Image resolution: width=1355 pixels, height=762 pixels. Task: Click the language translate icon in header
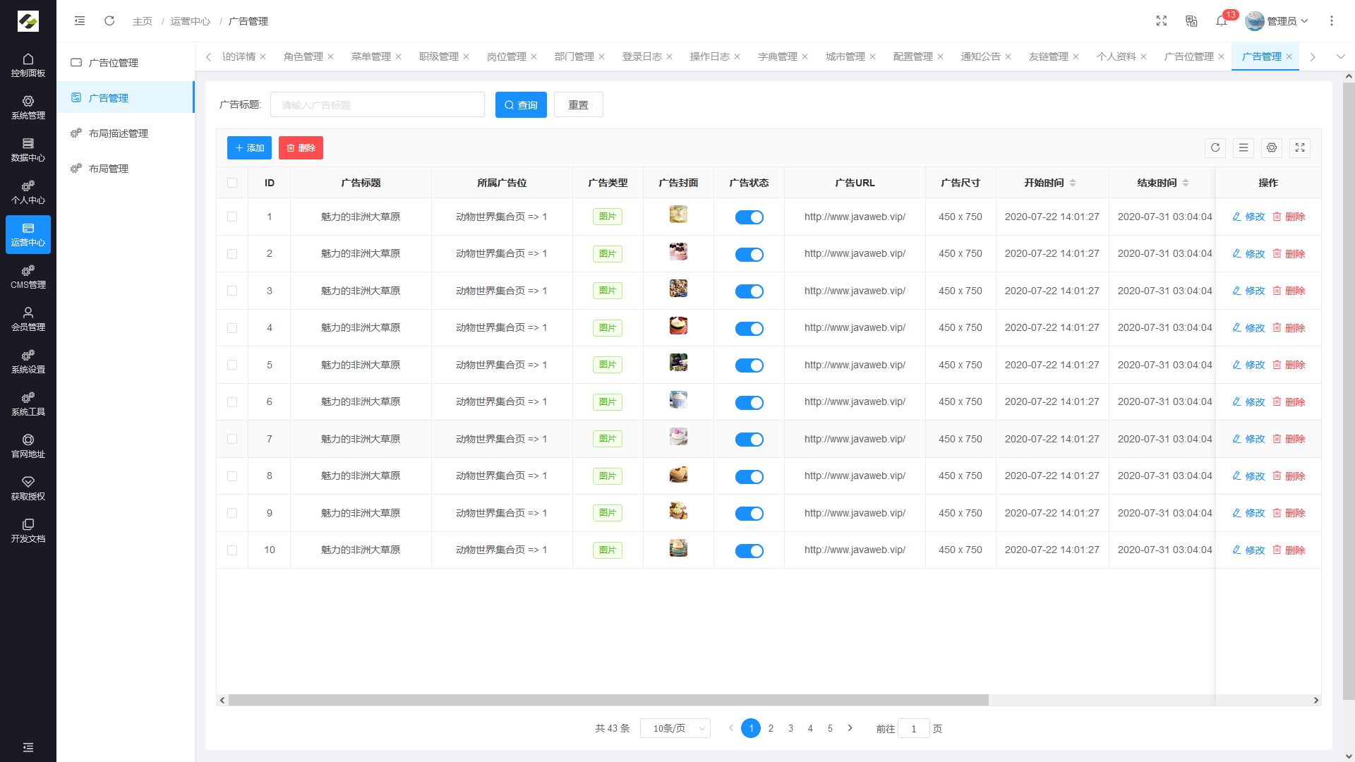coord(1191,21)
